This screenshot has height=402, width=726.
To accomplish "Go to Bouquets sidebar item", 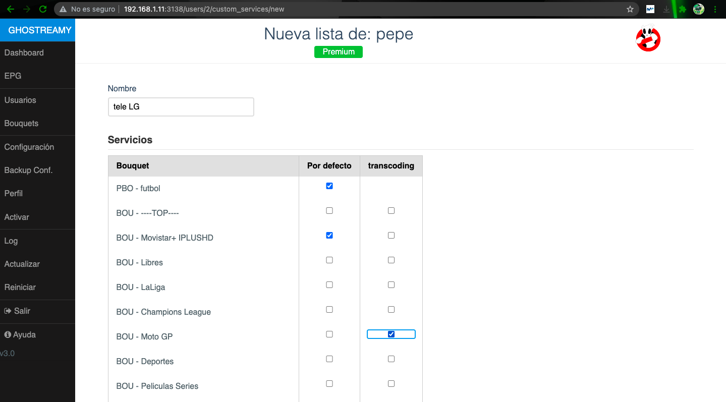I will coord(21,124).
